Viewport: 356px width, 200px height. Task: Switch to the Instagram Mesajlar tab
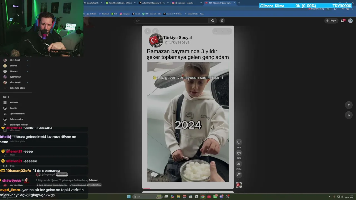click(187, 3)
